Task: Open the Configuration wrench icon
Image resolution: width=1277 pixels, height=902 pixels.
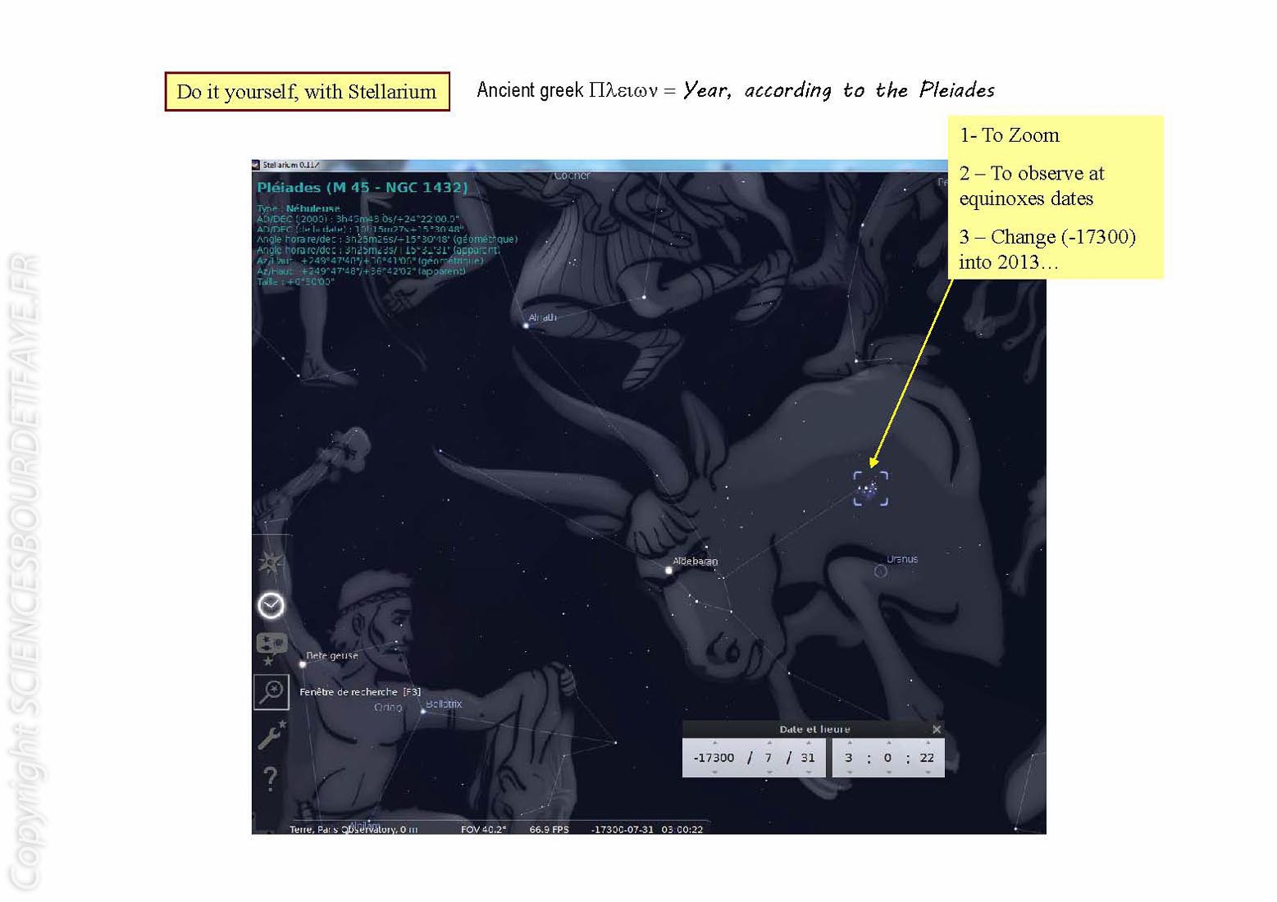Action: [x=271, y=735]
